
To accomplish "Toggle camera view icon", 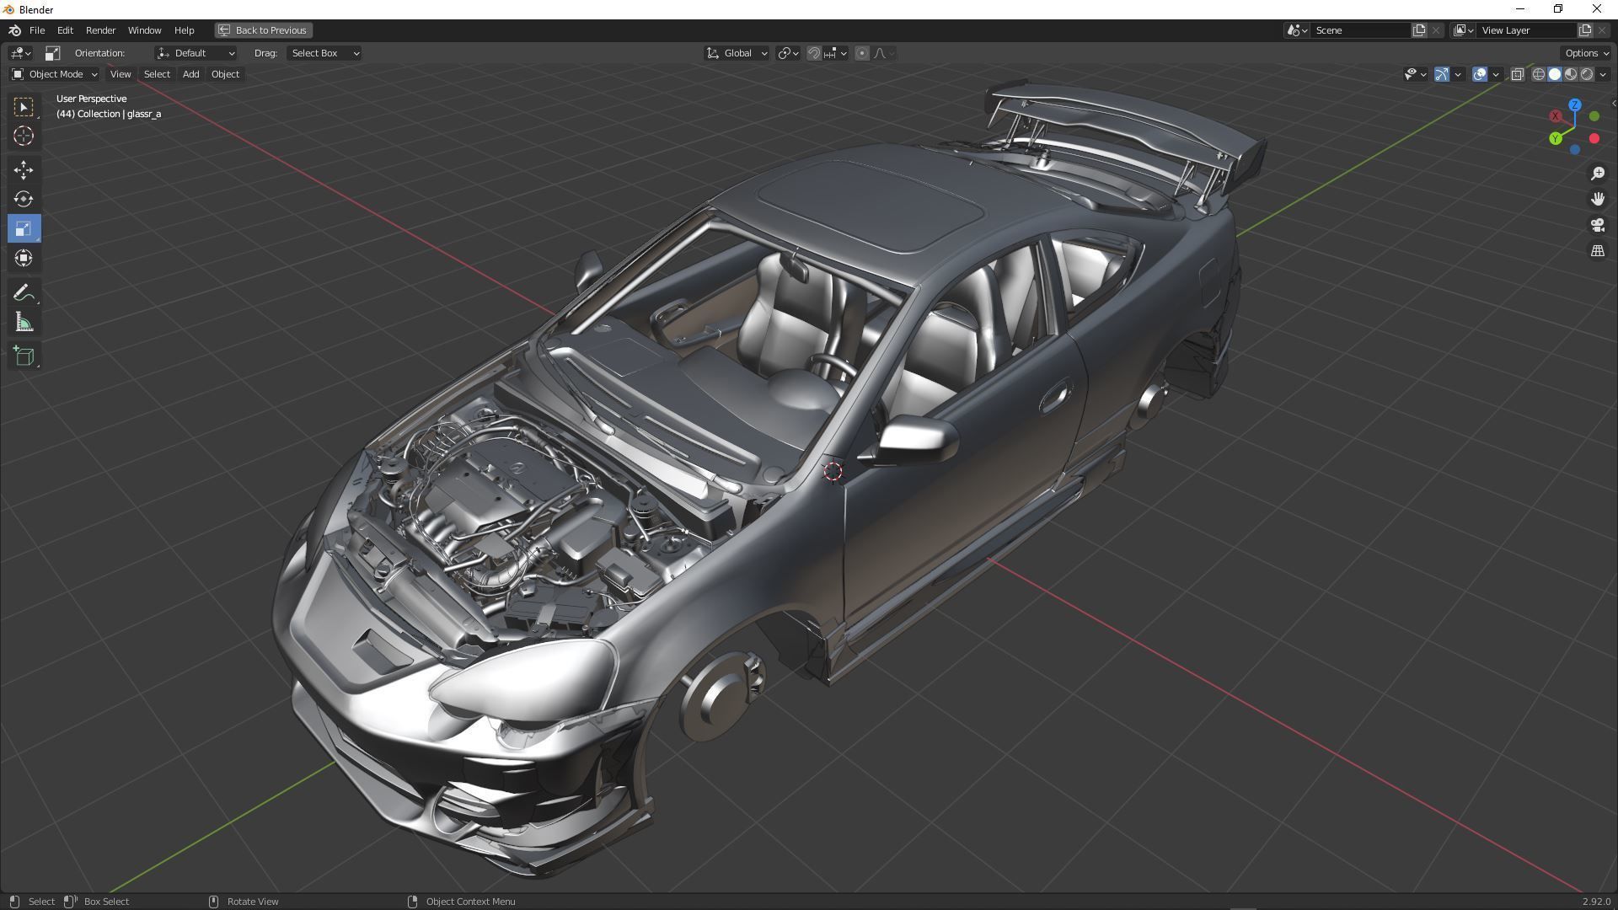I will point(1597,225).
